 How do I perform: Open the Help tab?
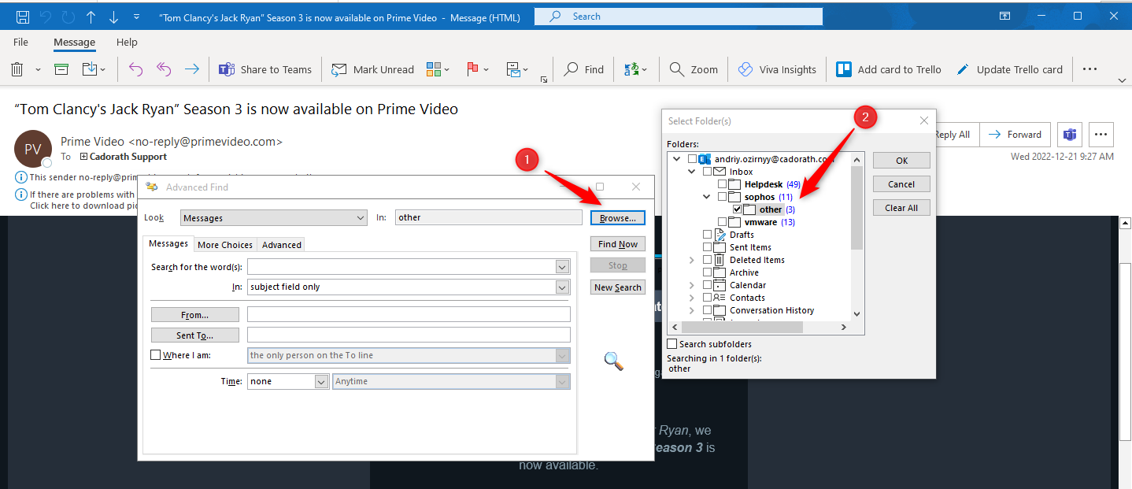click(127, 43)
